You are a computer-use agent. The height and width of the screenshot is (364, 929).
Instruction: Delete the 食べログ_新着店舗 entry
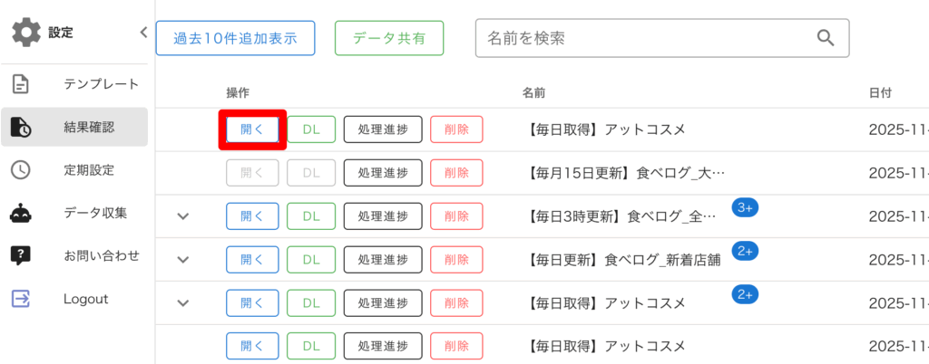[x=456, y=260]
